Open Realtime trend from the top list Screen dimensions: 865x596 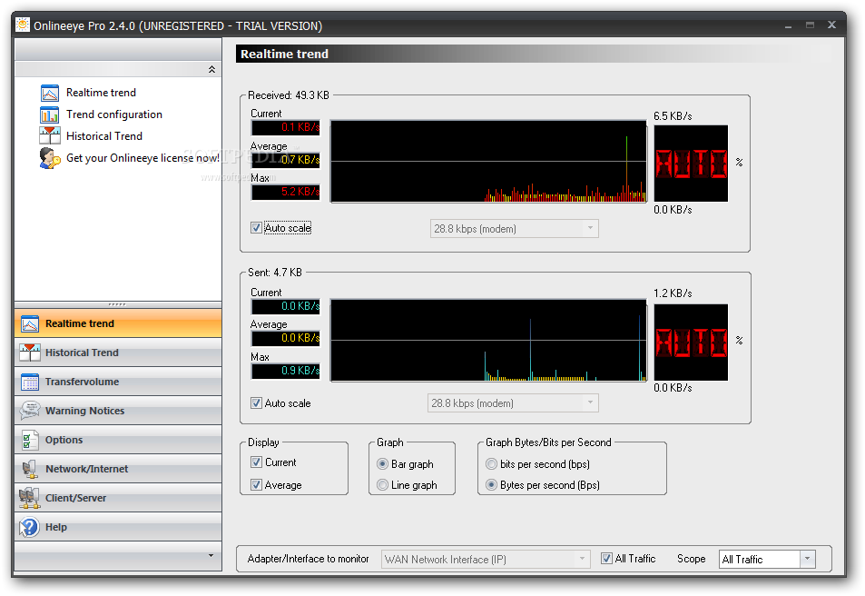[x=101, y=93]
